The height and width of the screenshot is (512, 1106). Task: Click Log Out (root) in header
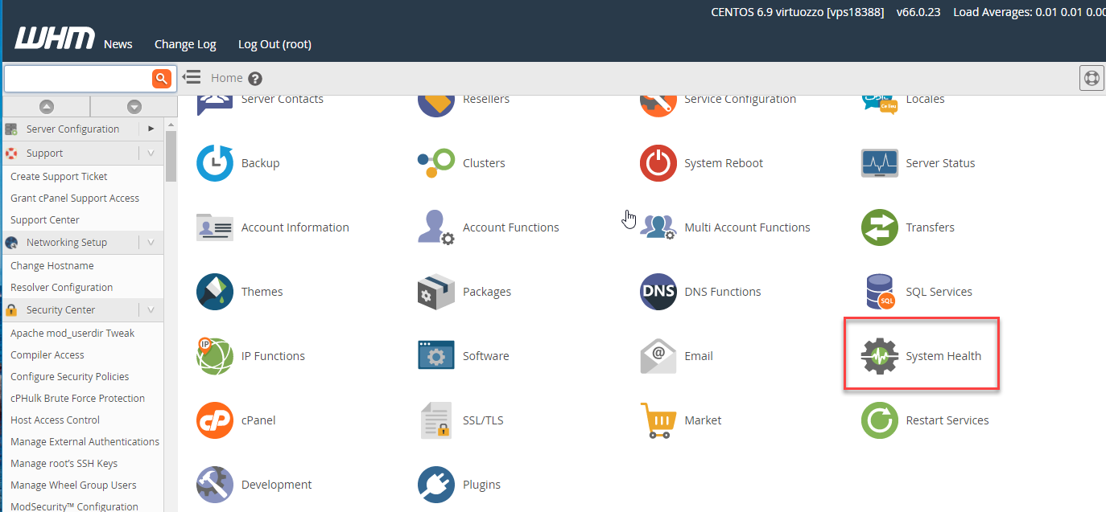click(x=274, y=44)
